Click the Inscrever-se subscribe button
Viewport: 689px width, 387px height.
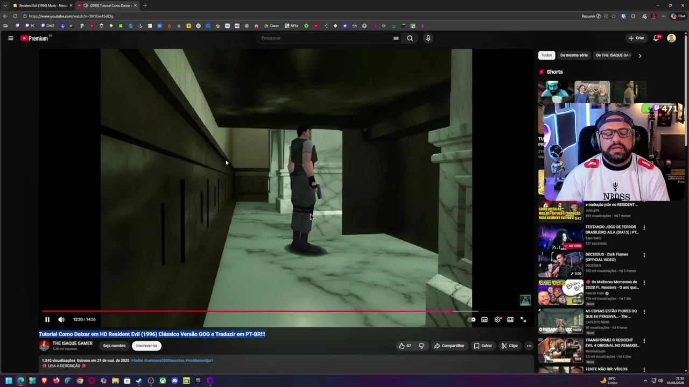click(146, 346)
